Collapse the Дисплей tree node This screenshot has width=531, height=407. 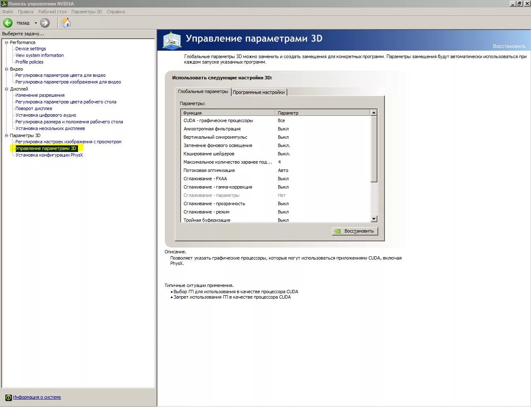coord(7,89)
